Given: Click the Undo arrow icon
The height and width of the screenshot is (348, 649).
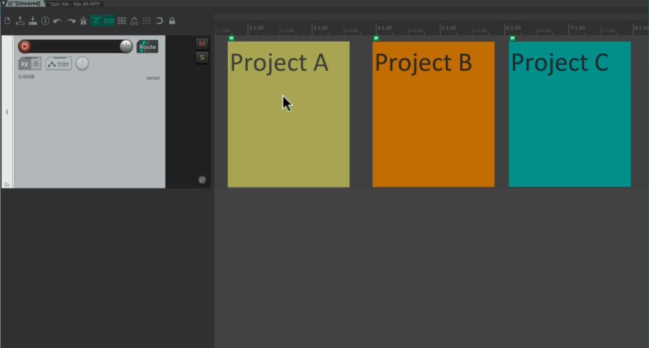Looking at the screenshot, I should [x=58, y=21].
